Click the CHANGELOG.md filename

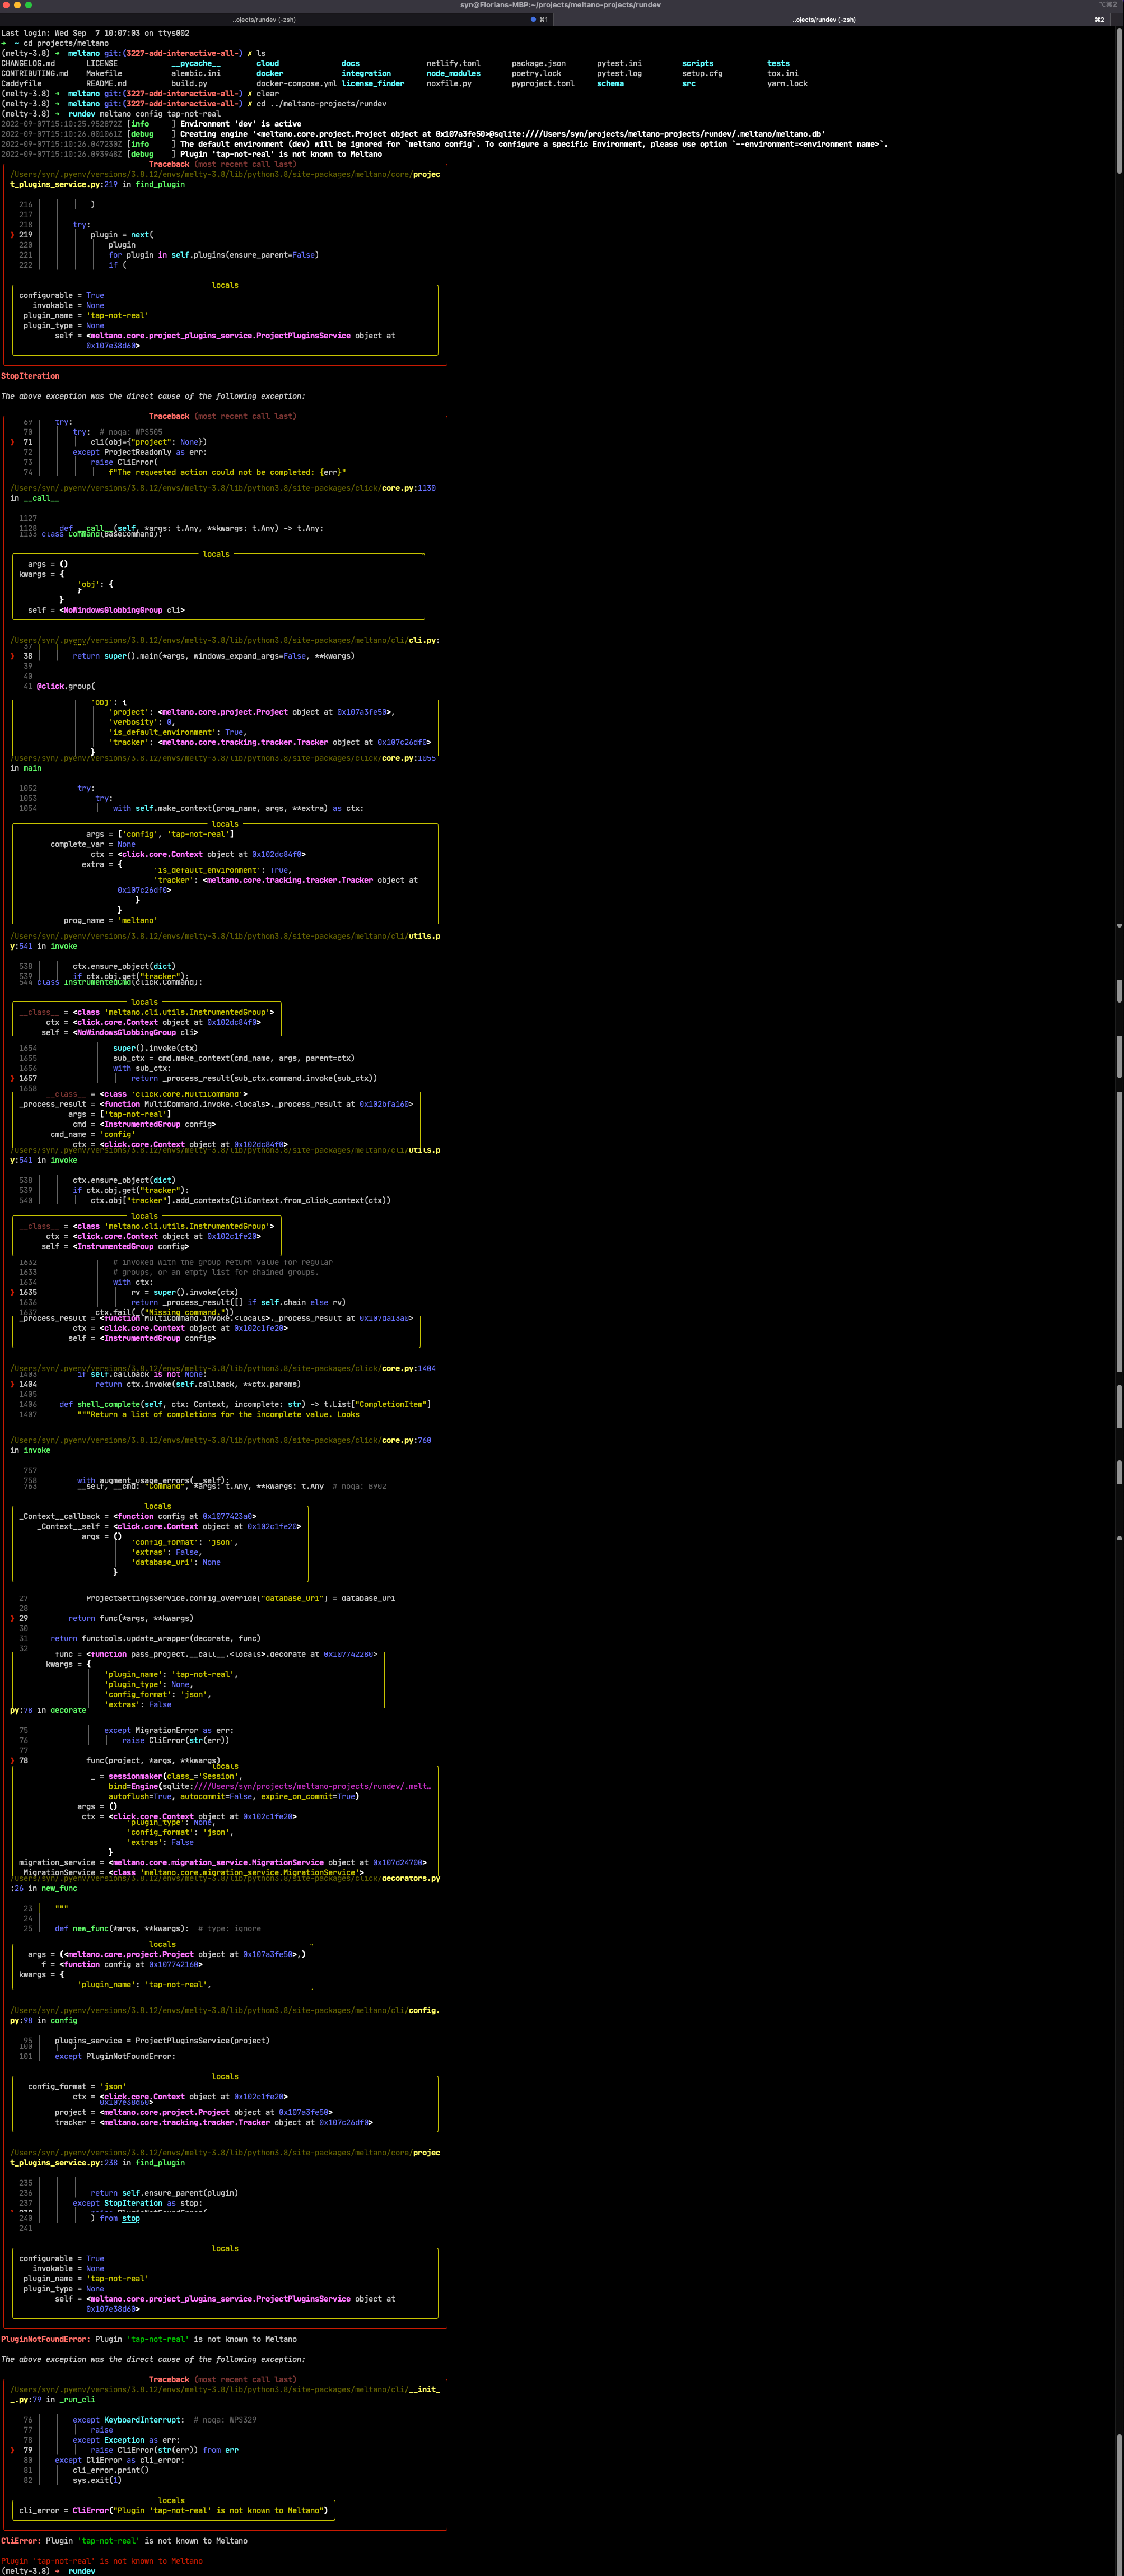point(29,63)
